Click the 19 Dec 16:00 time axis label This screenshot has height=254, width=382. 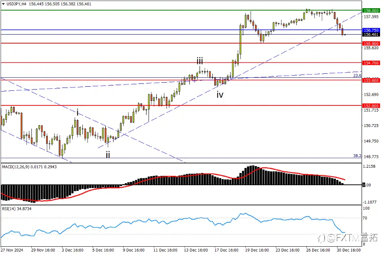pyautogui.click(x=257, y=250)
